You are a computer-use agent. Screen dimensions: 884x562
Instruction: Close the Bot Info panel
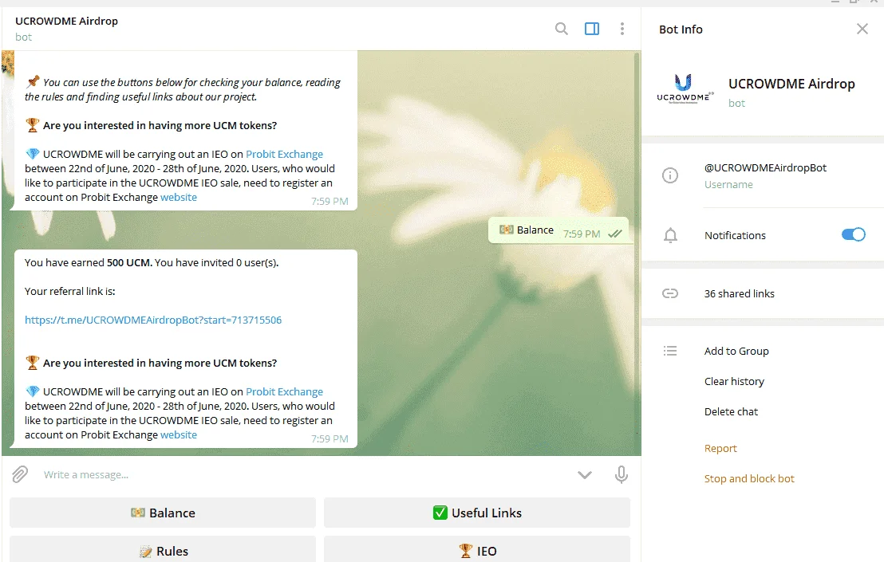pos(862,29)
